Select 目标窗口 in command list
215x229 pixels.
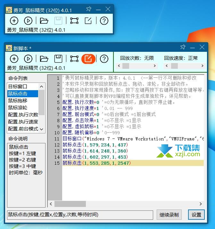click(23, 86)
